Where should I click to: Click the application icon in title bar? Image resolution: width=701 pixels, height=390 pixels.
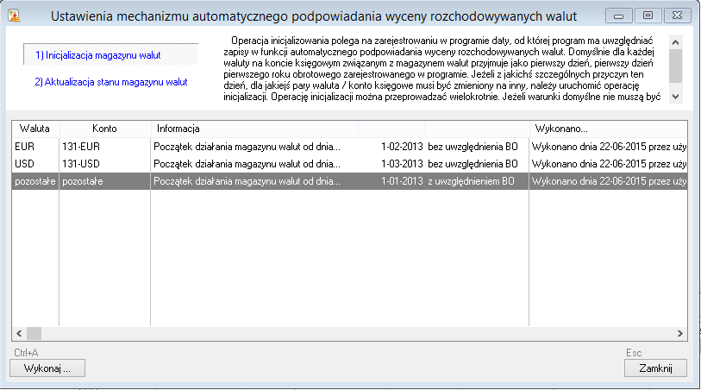click(x=14, y=16)
